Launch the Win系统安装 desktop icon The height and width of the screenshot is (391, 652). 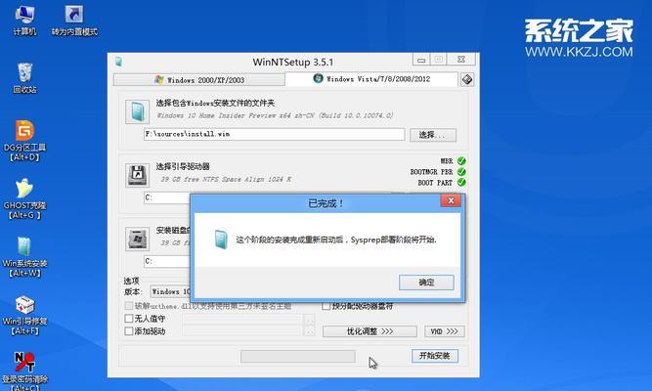point(25,257)
